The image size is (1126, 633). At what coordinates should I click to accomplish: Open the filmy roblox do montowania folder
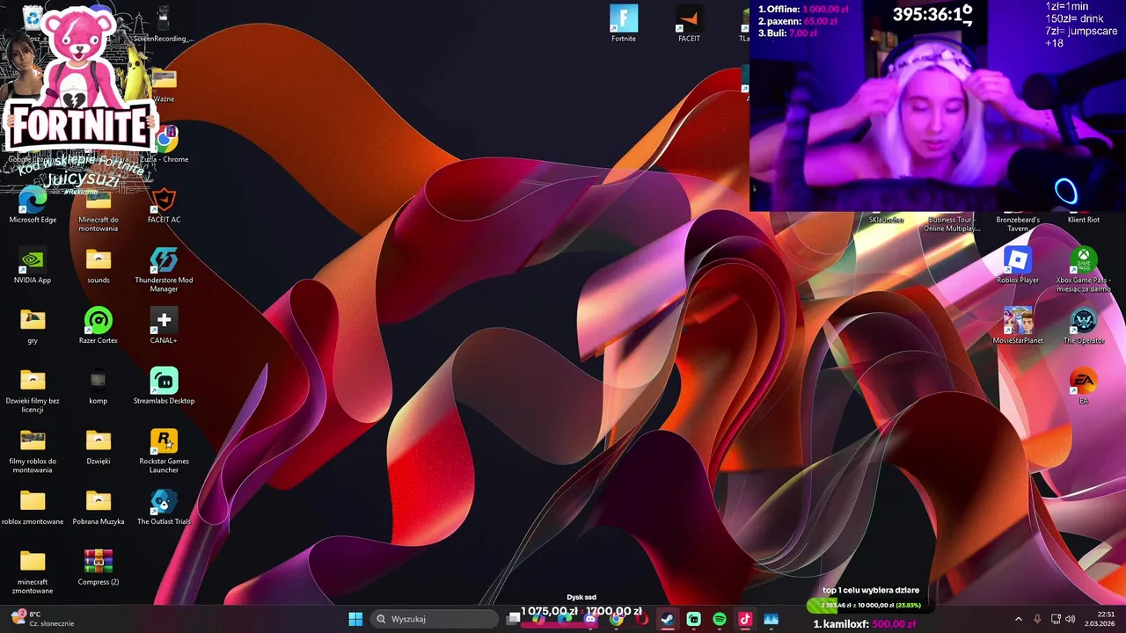tap(33, 451)
